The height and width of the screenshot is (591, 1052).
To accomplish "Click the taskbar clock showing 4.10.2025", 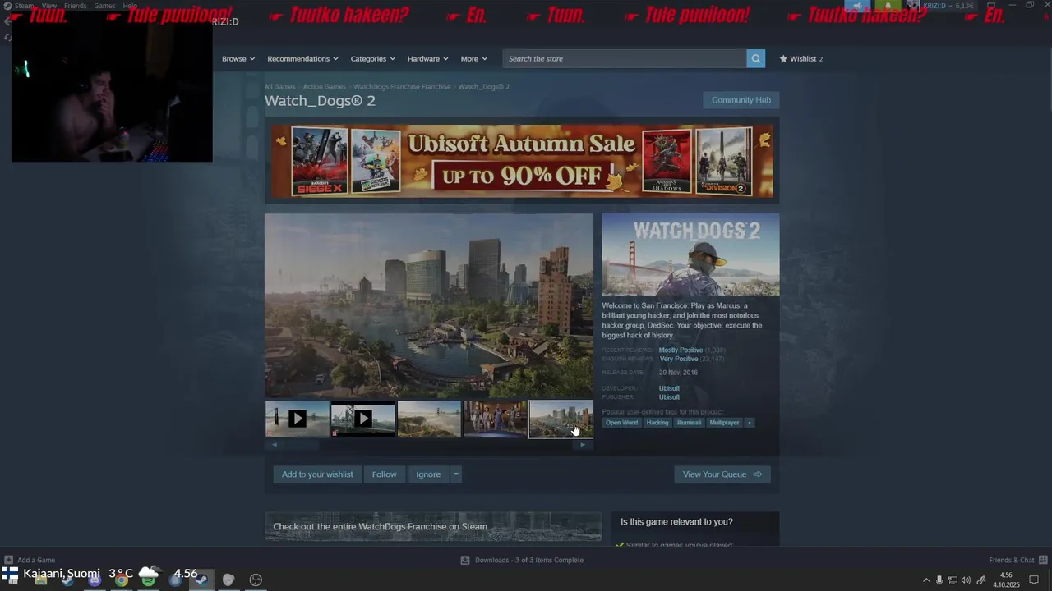I will [x=1006, y=580].
